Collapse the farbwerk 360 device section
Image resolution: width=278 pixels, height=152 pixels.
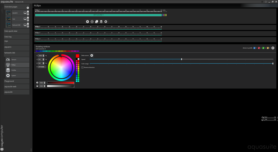point(17,54)
